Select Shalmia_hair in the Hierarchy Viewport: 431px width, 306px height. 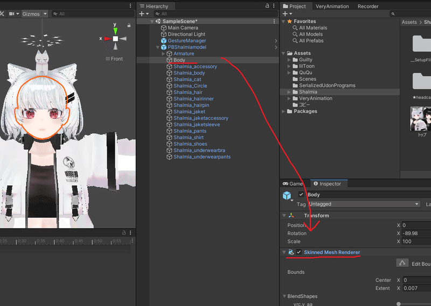coord(187,92)
